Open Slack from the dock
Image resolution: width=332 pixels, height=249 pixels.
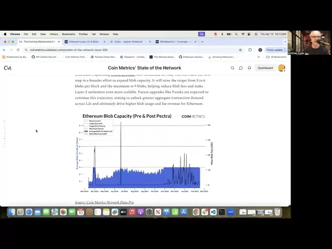tap(205, 212)
